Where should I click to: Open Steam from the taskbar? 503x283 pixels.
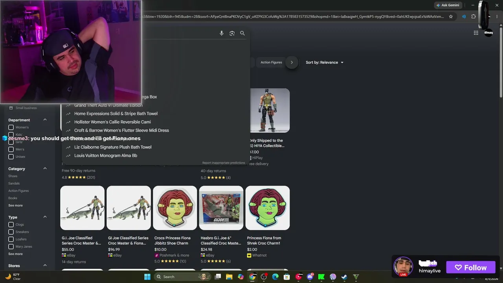click(x=344, y=277)
